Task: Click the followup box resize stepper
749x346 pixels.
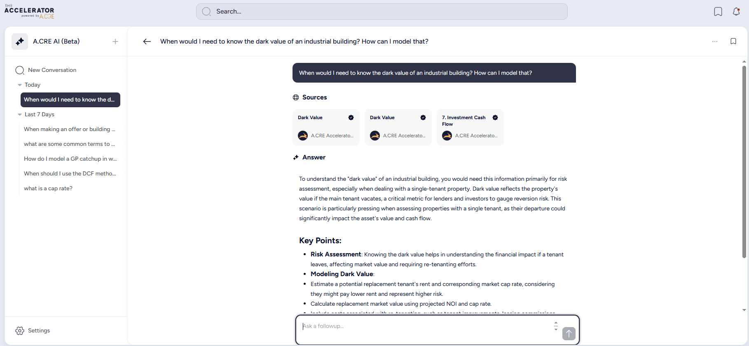Action: (556, 326)
